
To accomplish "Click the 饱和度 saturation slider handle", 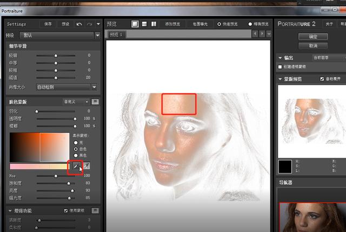I will [x=69, y=183].
